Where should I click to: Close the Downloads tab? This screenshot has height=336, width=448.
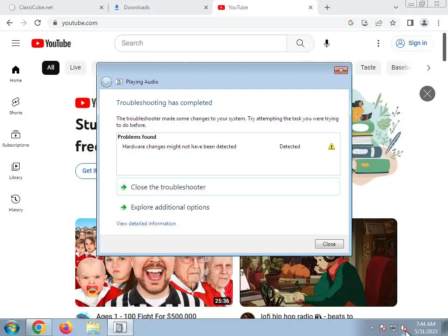tap(206, 7)
